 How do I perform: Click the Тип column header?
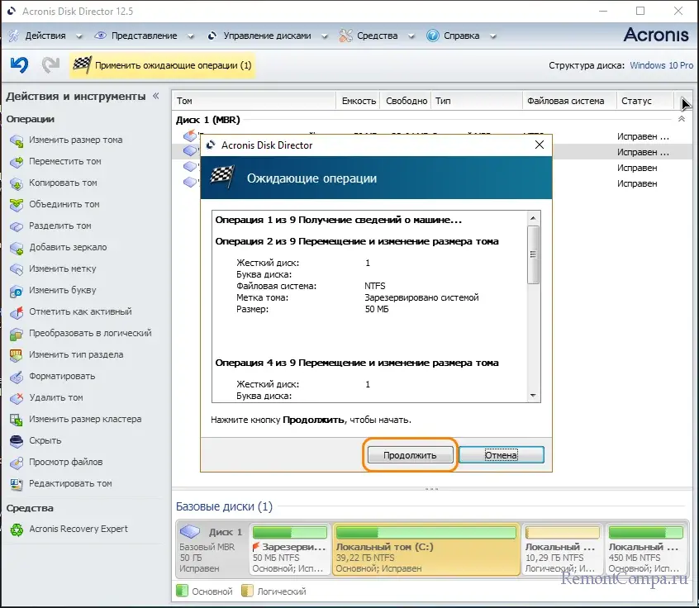point(477,101)
